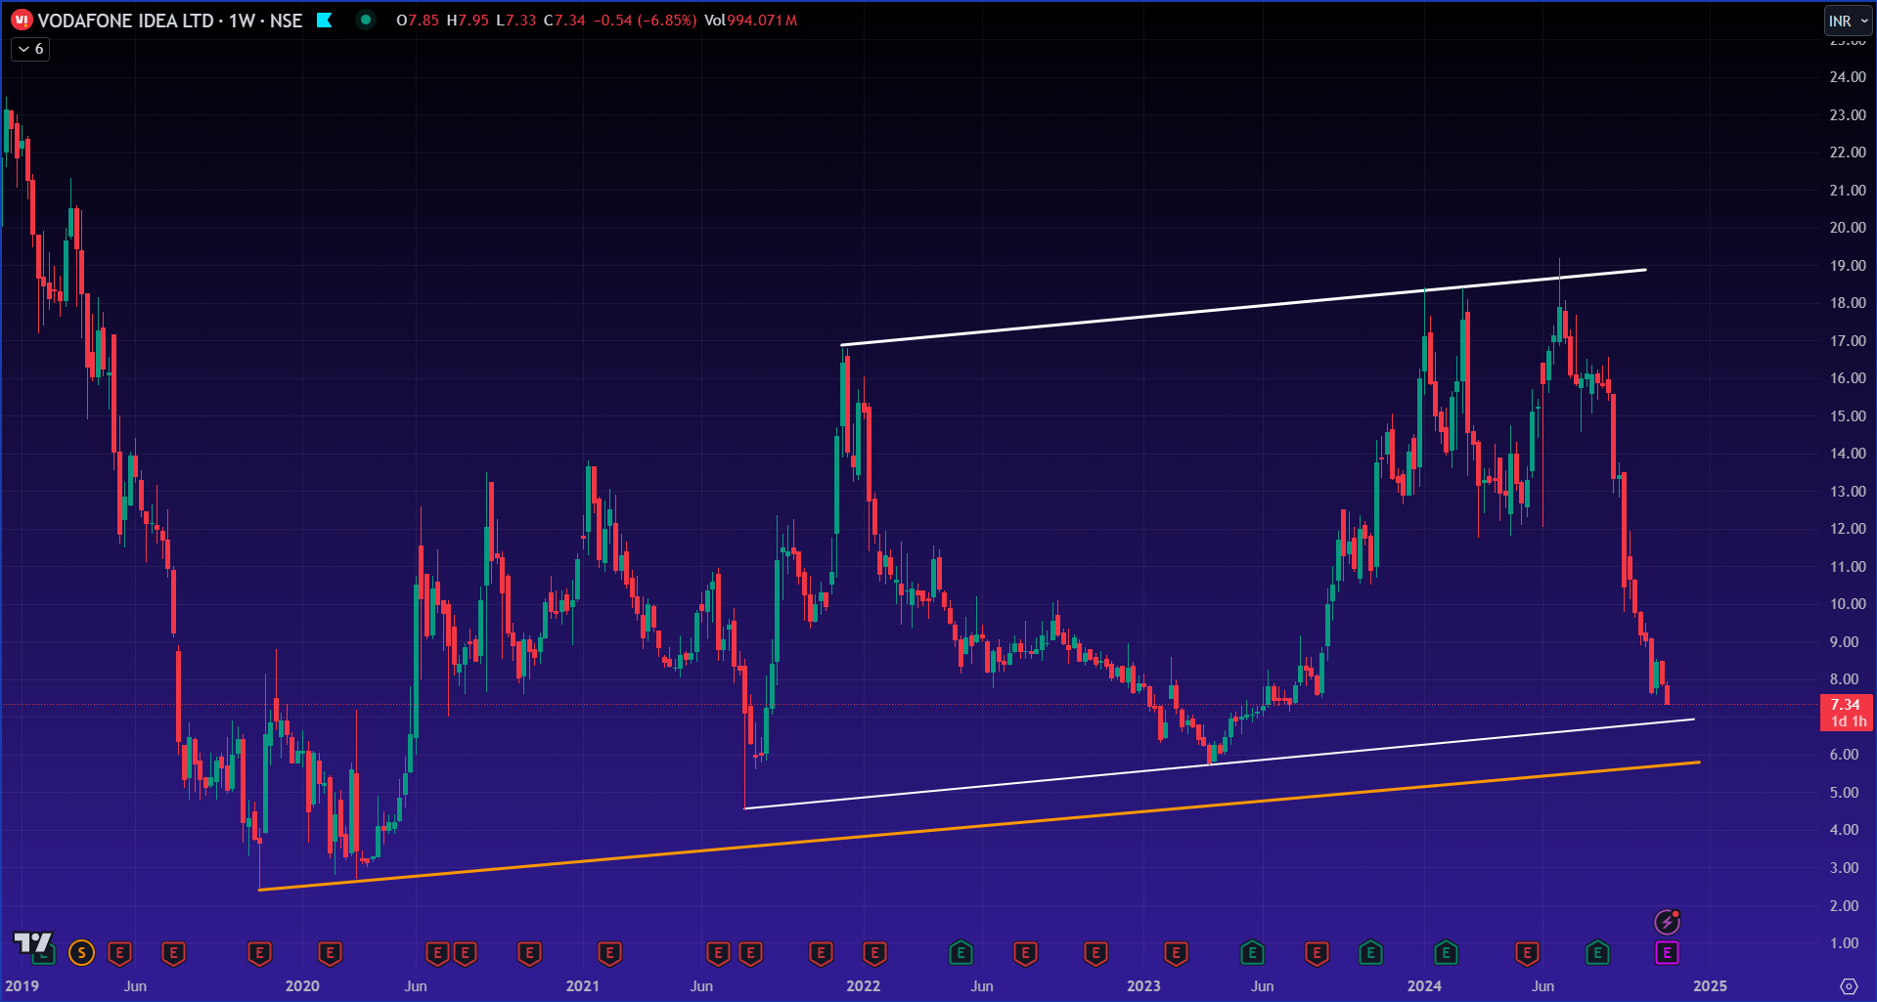1877x1002 pixels.
Task: Click the 2019 label on the time axis
Action: 22,985
